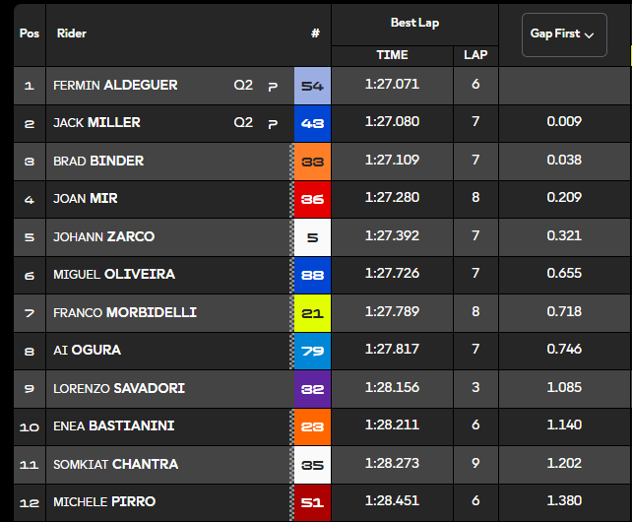Select Q2 label in Jack Miller row
Screen dimensions: 632x522
[243, 122]
